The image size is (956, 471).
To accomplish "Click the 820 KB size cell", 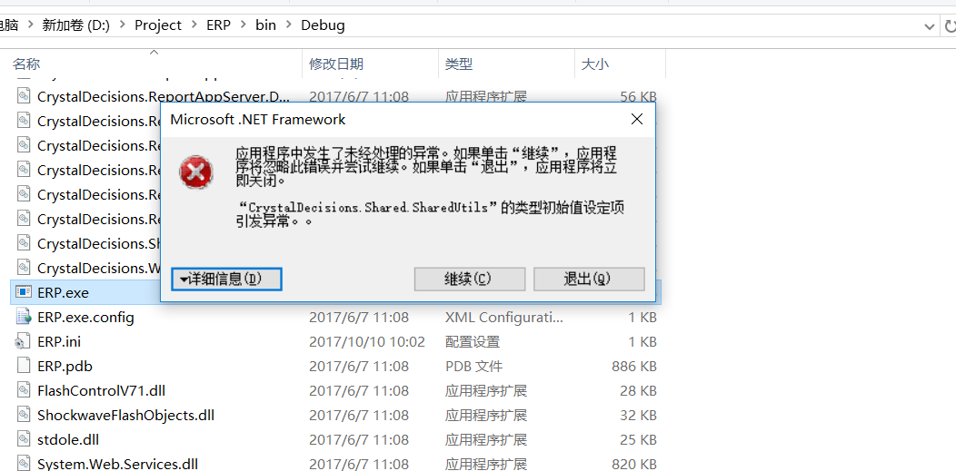I will [x=634, y=464].
